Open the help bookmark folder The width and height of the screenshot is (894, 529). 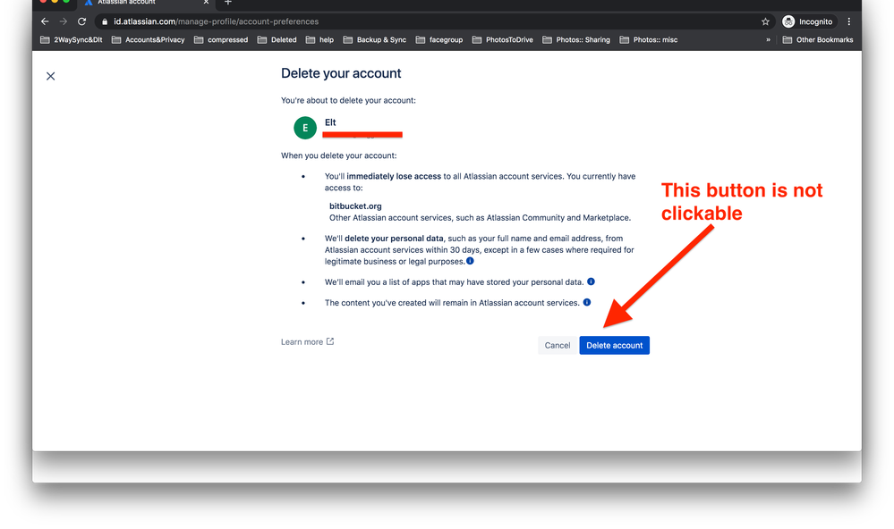(x=319, y=40)
